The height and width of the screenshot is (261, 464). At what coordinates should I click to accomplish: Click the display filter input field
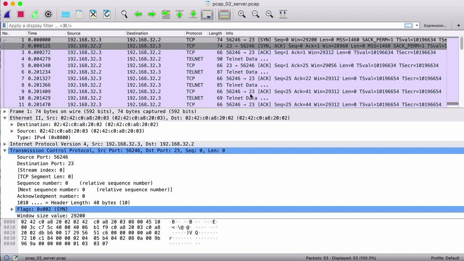(x=205, y=25)
